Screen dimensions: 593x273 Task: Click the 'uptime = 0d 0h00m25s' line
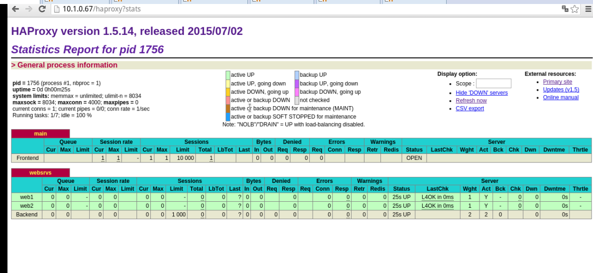click(x=41, y=89)
